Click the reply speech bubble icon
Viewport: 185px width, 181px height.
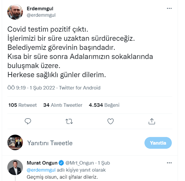click(28, 121)
